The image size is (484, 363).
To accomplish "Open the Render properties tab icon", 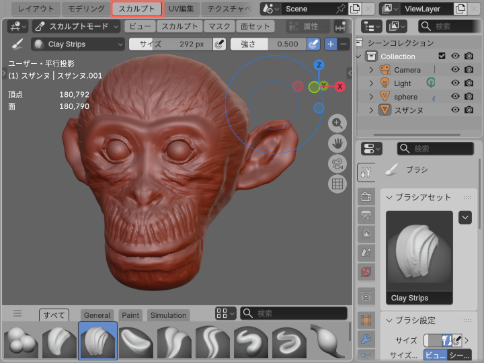I will point(366,196).
